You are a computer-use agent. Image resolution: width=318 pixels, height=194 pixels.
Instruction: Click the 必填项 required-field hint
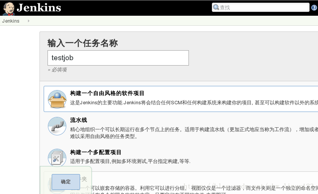click(x=57, y=70)
